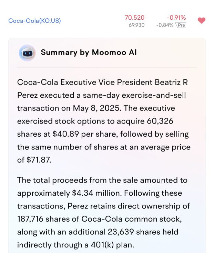214x253 pixels.
Task: Select the 70.520 stock price
Action: click(x=134, y=18)
